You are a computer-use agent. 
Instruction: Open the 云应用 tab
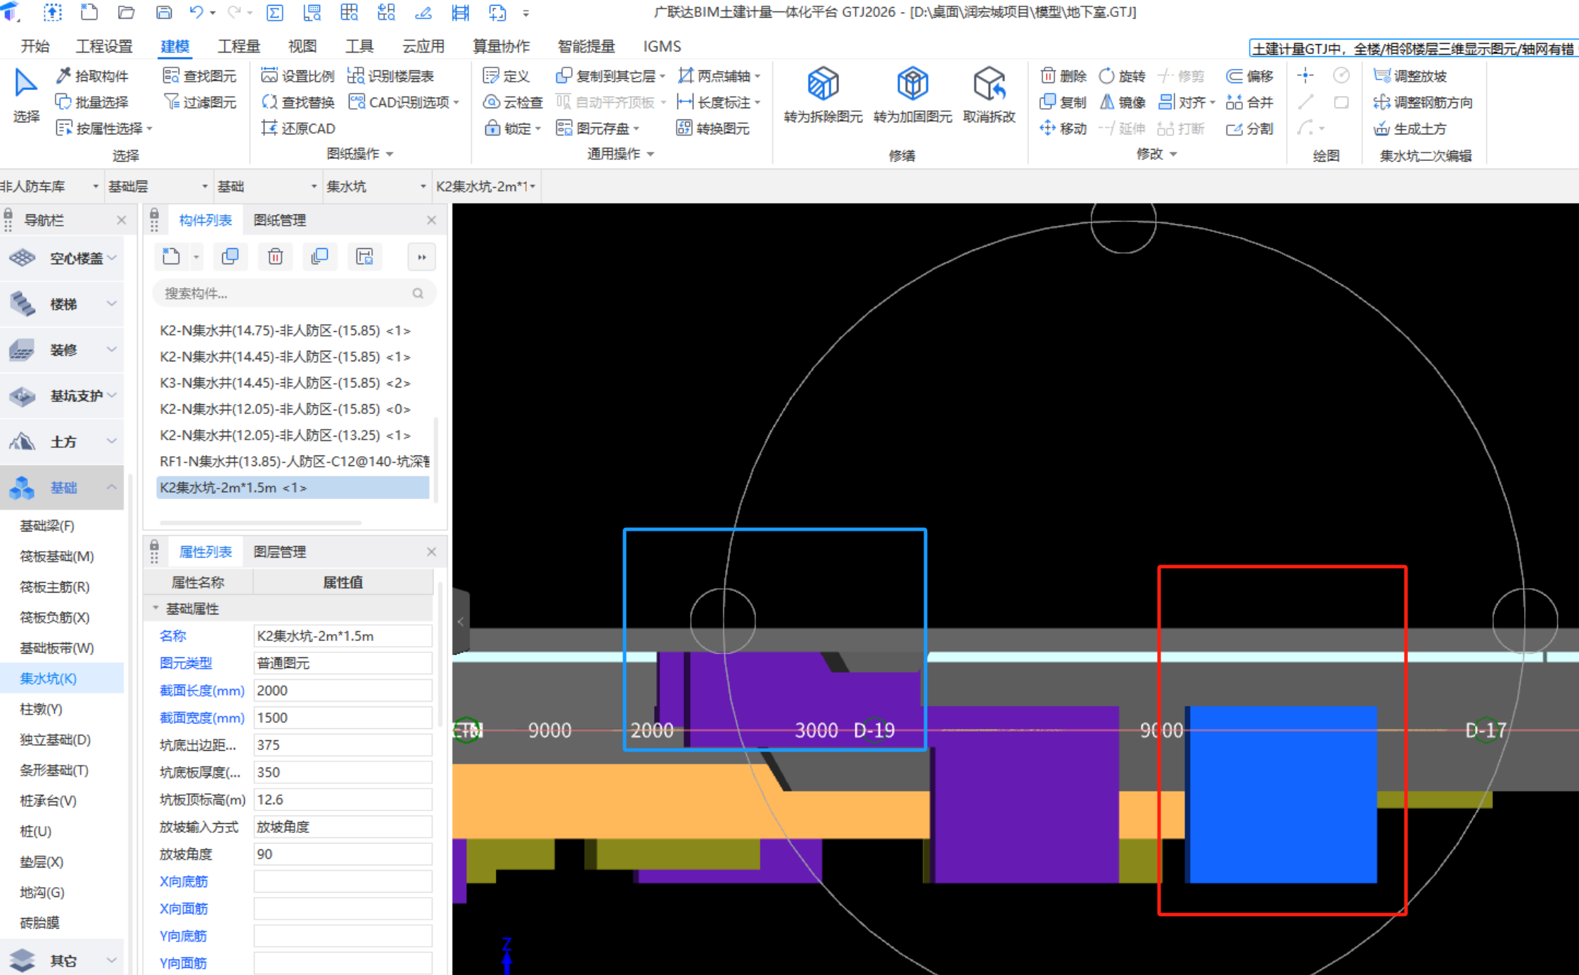(x=423, y=46)
